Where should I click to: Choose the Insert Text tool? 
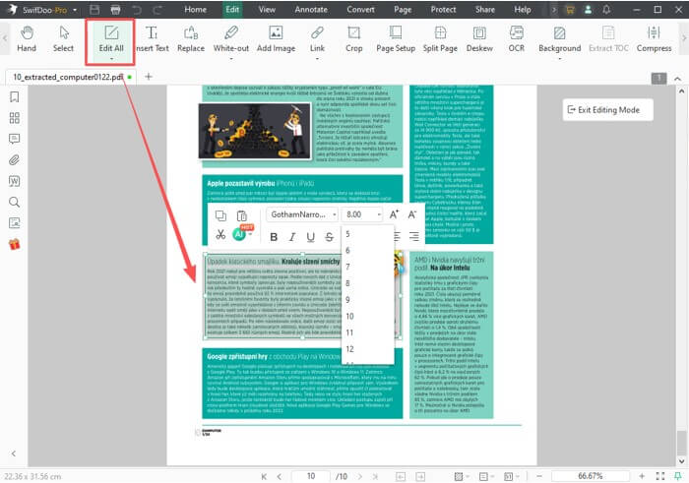pos(152,38)
